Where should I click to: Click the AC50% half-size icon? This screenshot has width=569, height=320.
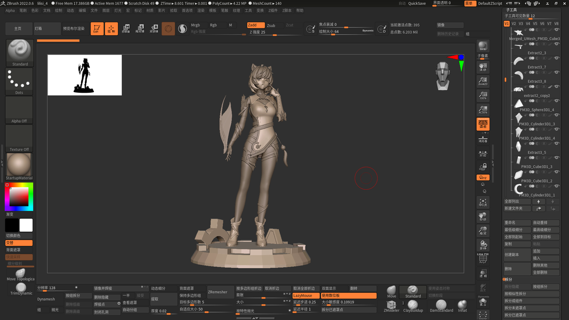pyautogui.click(x=483, y=109)
